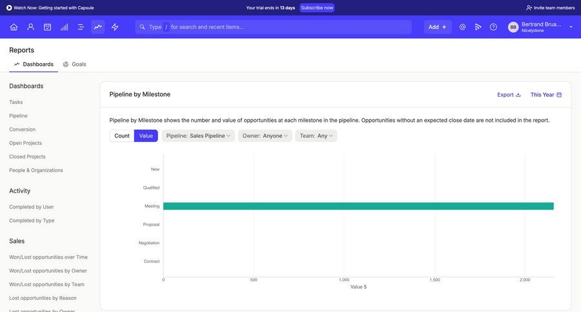Screen dimensions: 581x312
Task: Open This Year date range picker
Action: pyautogui.click(x=545, y=95)
